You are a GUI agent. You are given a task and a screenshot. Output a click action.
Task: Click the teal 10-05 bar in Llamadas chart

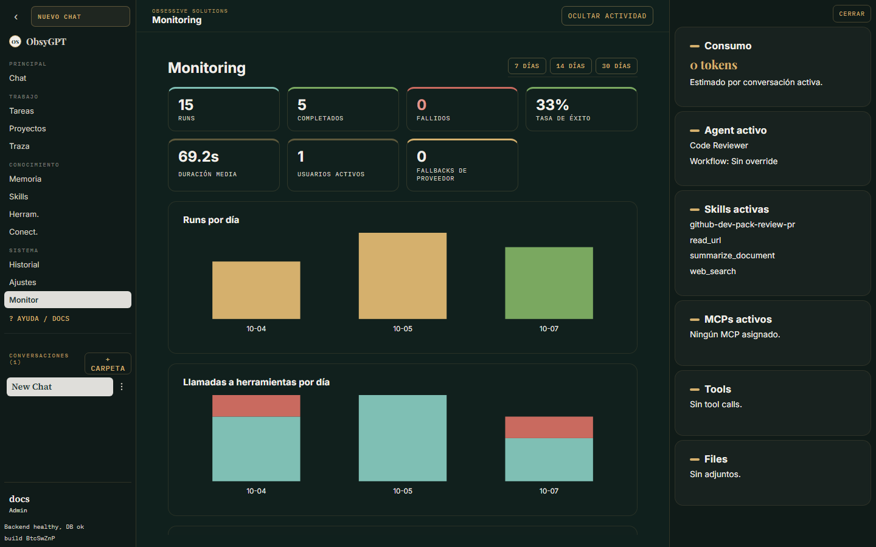pos(403,438)
